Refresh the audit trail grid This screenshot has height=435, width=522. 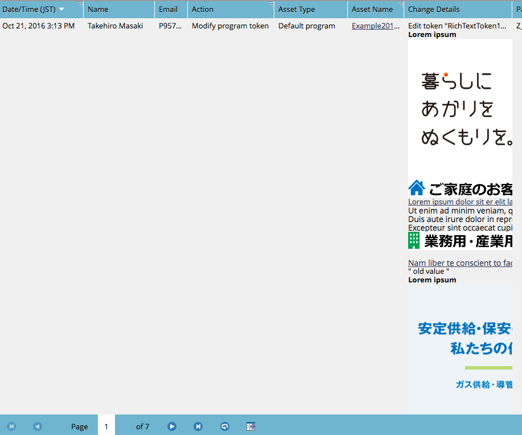click(x=225, y=426)
